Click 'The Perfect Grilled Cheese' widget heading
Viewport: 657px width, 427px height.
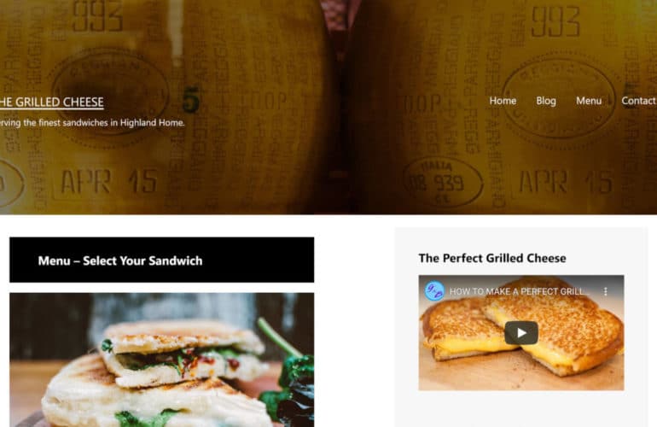coord(492,258)
